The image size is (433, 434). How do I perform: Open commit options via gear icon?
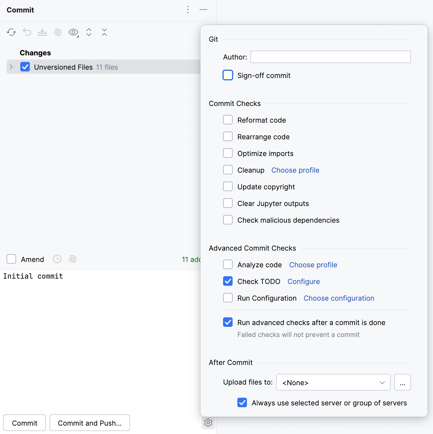pyautogui.click(x=208, y=423)
